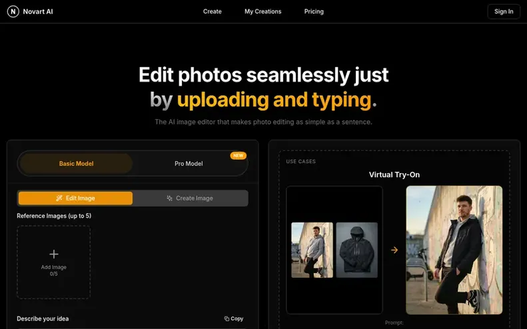Select the Edit Image tab

click(75, 198)
